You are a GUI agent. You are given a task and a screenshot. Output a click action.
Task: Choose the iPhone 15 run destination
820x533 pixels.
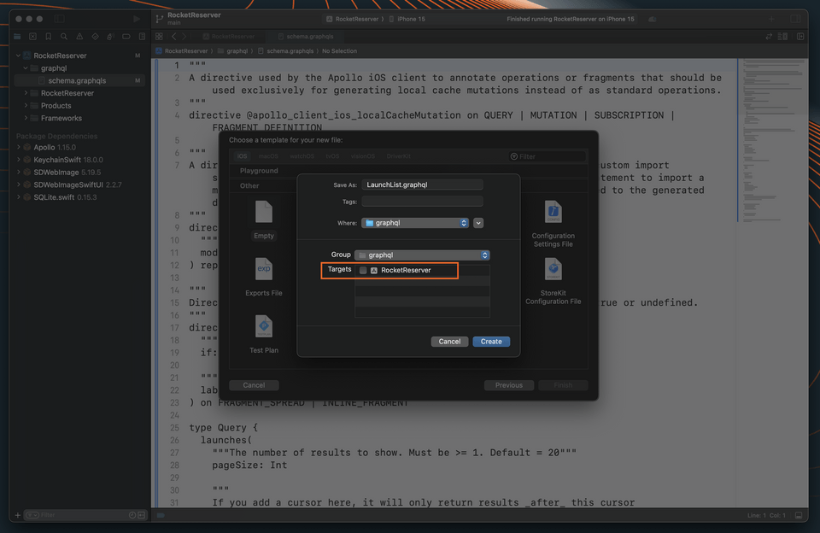coord(407,19)
